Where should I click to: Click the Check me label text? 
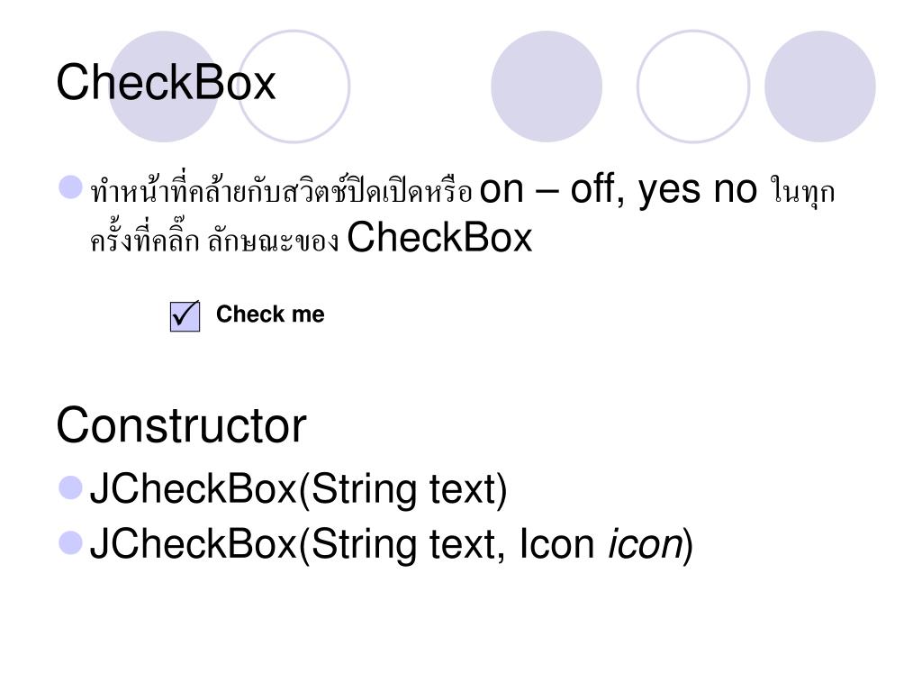(270, 314)
